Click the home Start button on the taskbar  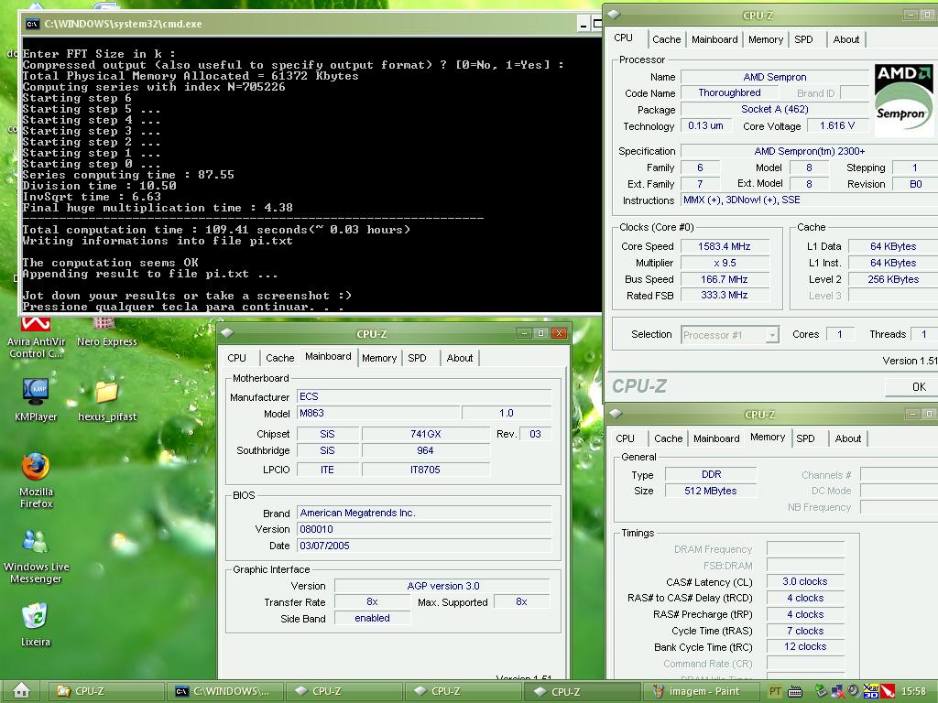22,690
